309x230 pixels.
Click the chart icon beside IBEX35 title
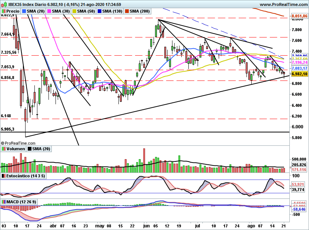[x=4, y=4]
